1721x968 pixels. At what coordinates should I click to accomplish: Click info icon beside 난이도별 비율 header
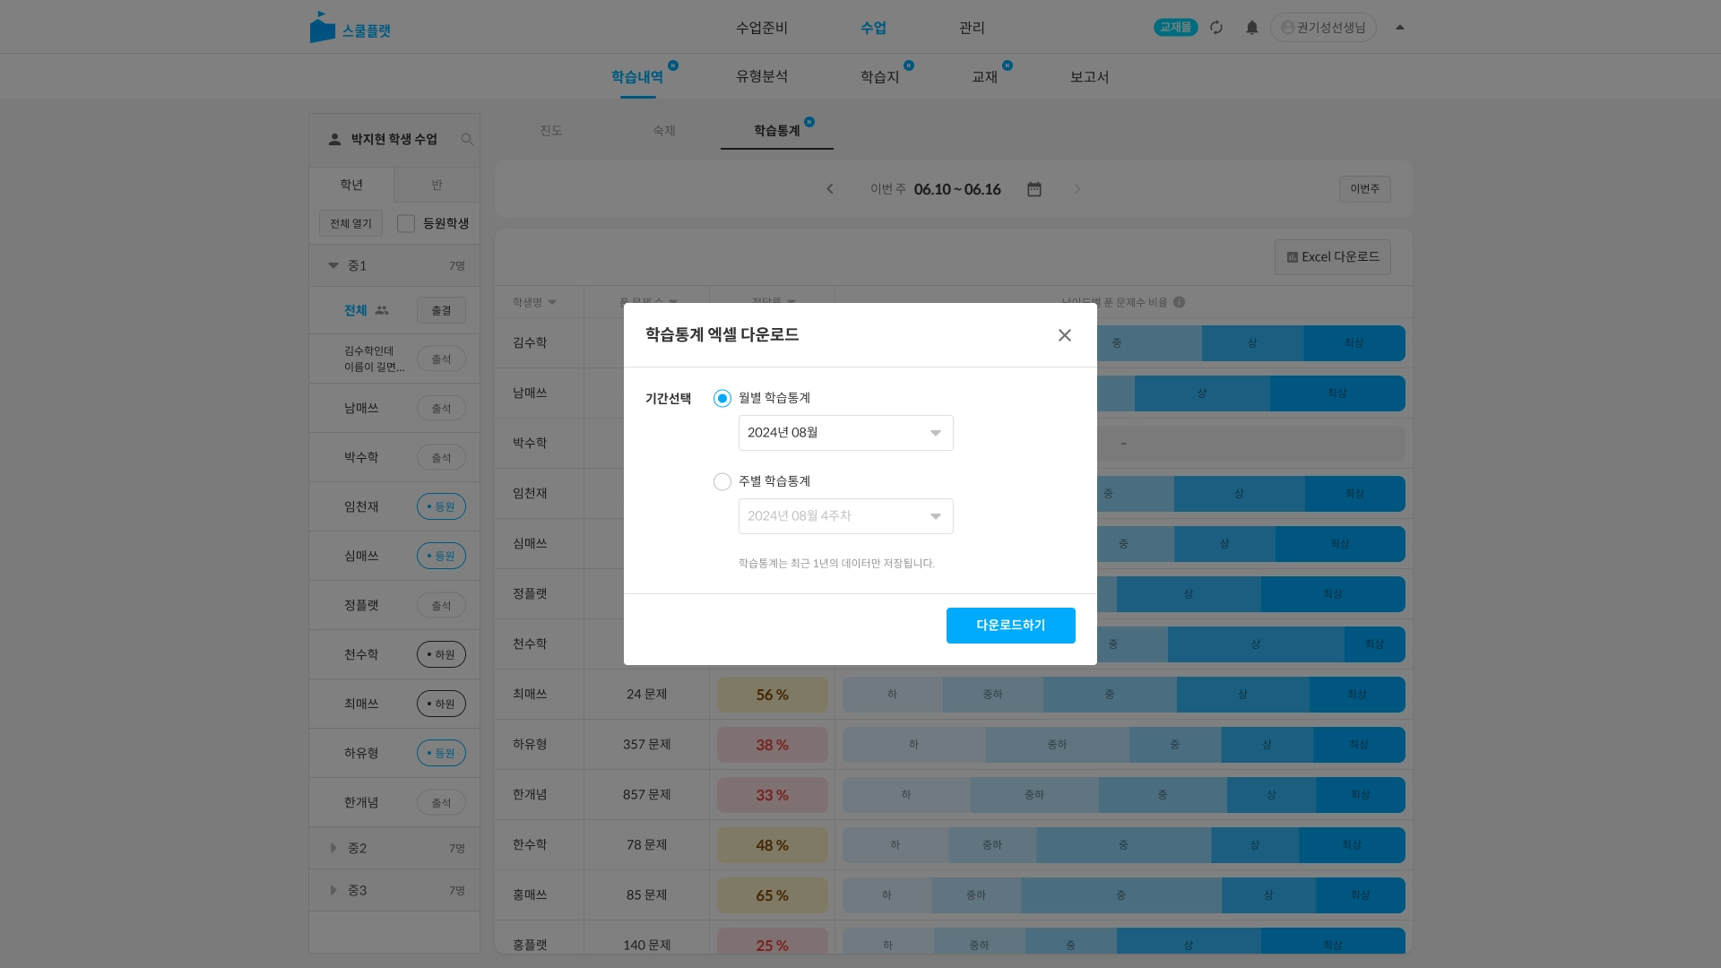pos(1180,302)
